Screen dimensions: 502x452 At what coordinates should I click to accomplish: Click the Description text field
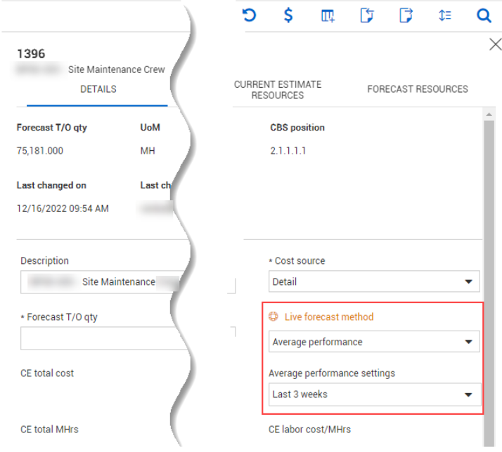pos(98,282)
